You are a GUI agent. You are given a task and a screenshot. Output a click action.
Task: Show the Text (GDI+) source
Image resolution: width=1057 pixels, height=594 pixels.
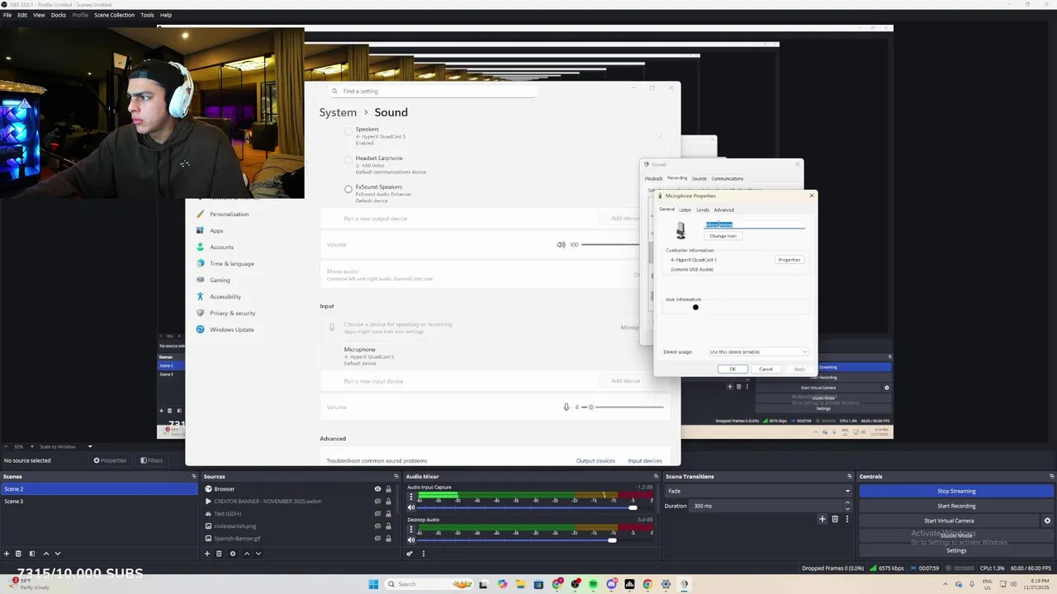(x=377, y=513)
